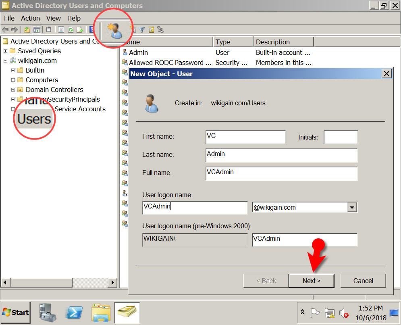
Task: Select Saved Queries in the tree
Action: (x=39, y=51)
